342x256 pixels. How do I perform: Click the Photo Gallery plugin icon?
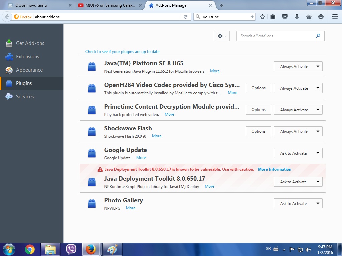click(92, 204)
